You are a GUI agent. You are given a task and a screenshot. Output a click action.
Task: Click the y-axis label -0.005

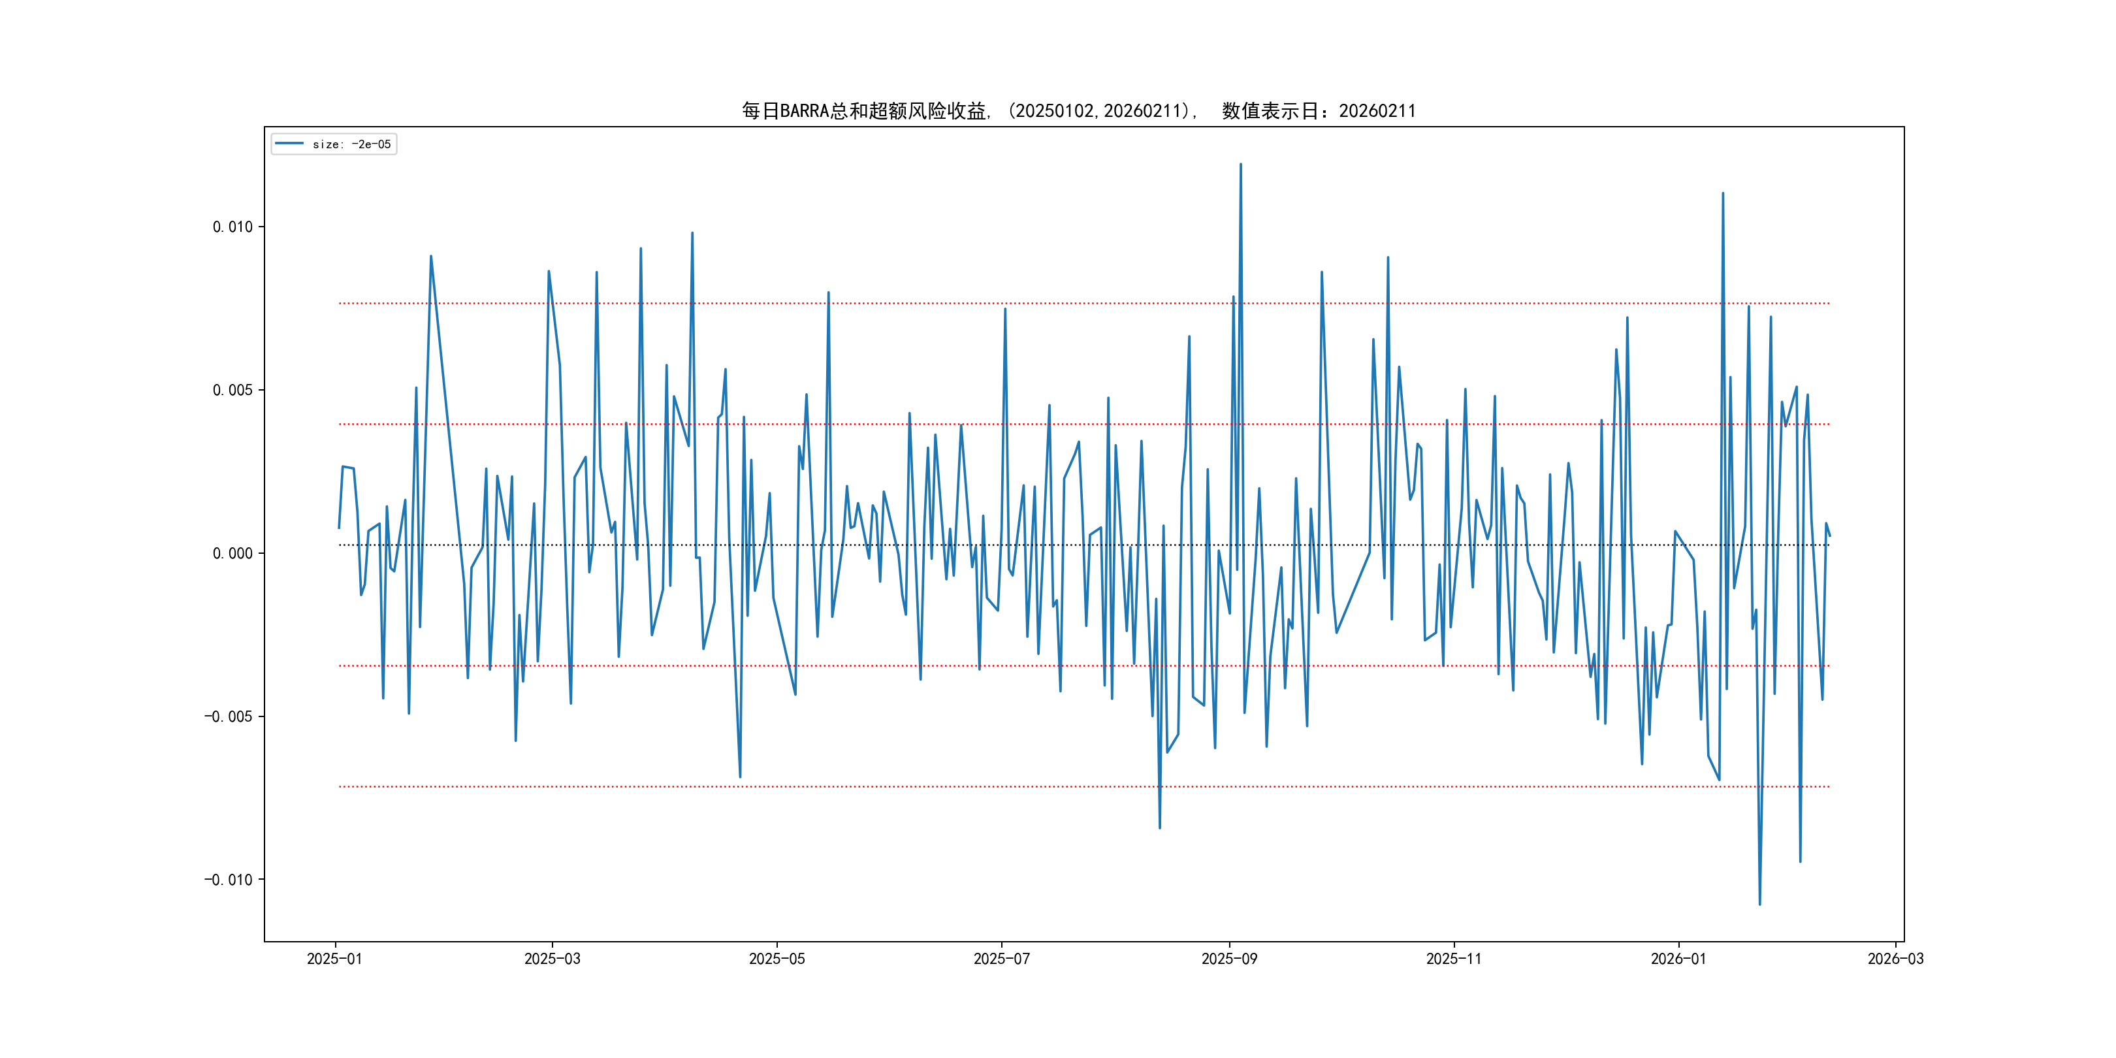click(x=229, y=716)
